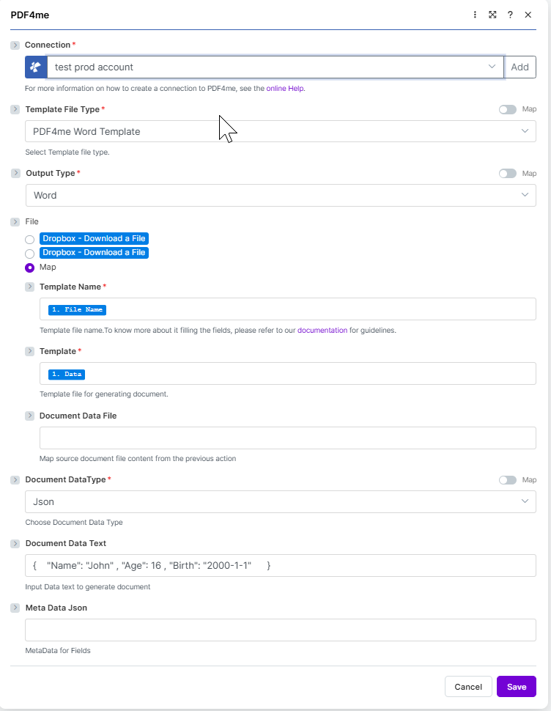Click the arrow icon beside Document Data File
The height and width of the screenshot is (711, 551).
[30, 416]
